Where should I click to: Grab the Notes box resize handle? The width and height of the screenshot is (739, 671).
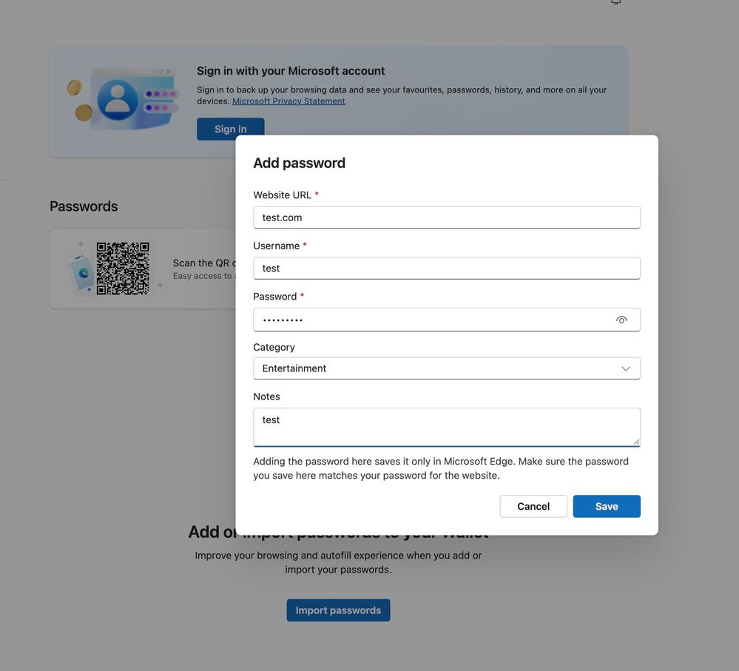(635, 442)
